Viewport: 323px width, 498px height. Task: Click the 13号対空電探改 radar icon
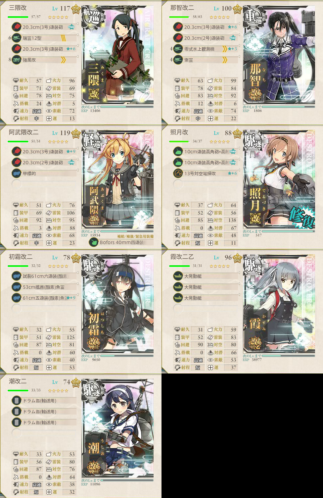[x=178, y=174]
